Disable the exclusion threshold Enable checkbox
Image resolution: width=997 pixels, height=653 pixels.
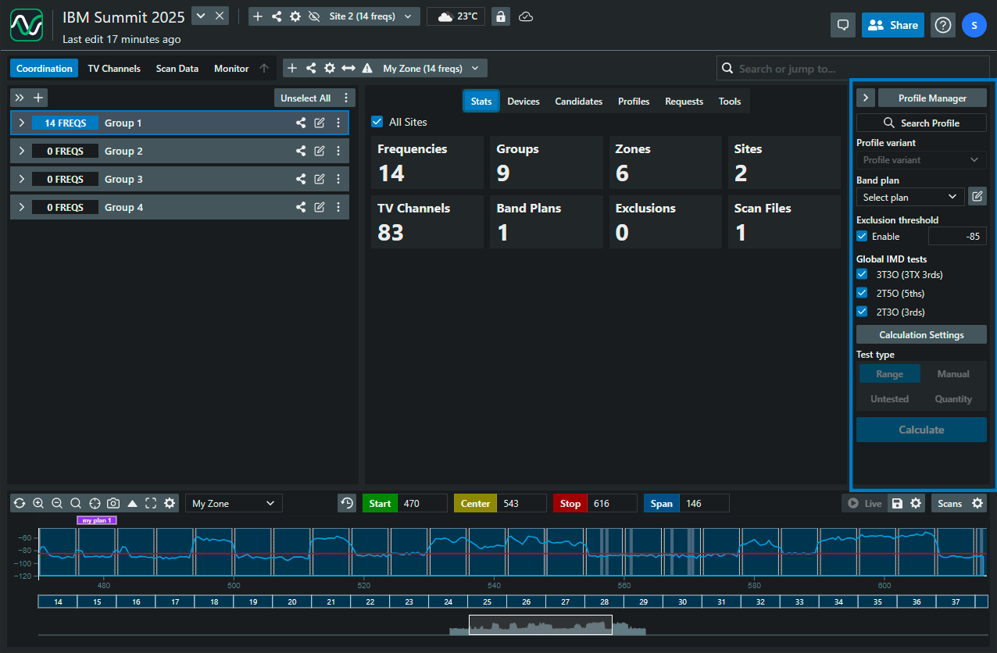[862, 236]
